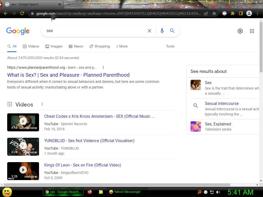263x197 pixels.
Task: Open the Explained Television series entry
Action: click(x=218, y=126)
